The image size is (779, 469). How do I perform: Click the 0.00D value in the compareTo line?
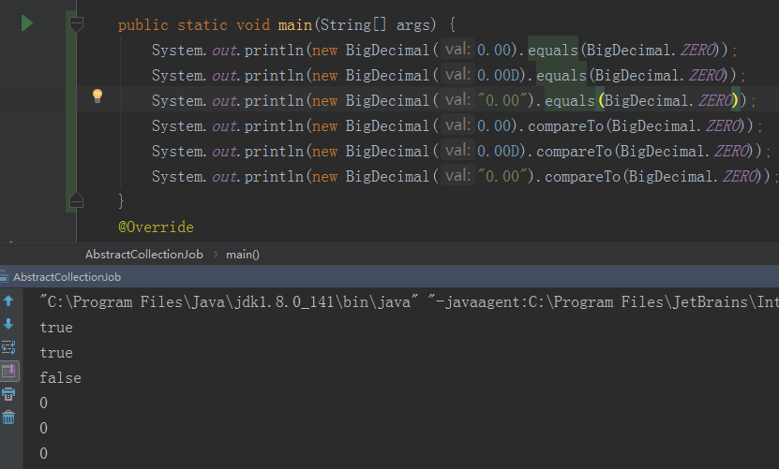point(498,151)
